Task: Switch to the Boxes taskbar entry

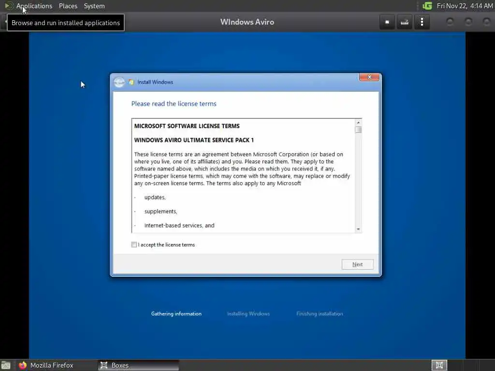Action: tap(138, 365)
